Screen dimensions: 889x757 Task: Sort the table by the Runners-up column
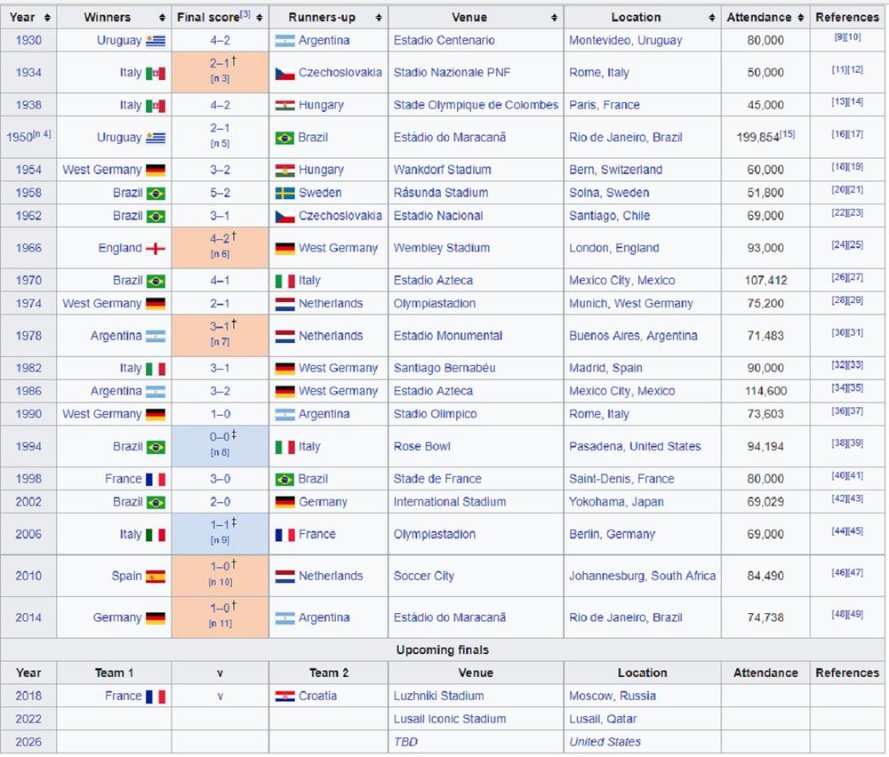379,18
